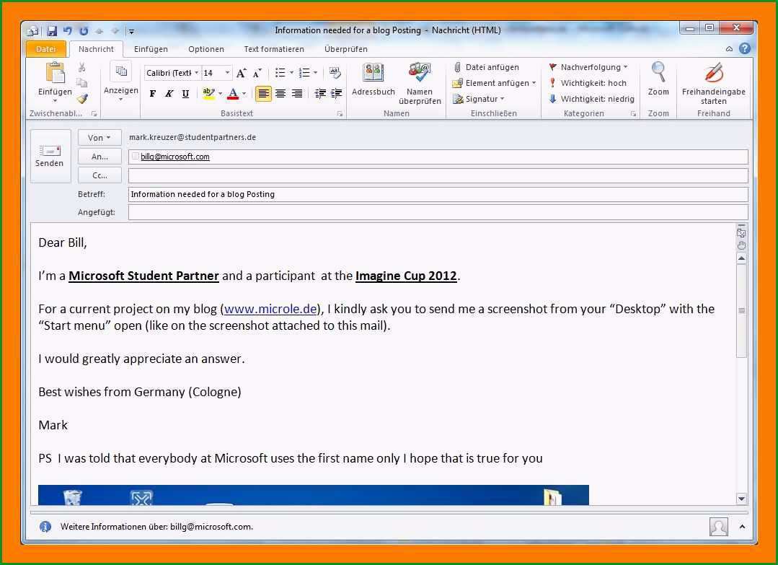Expand bullet list style options arrow
The width and height of the screenshot is (778, 565).
[291, 73]
